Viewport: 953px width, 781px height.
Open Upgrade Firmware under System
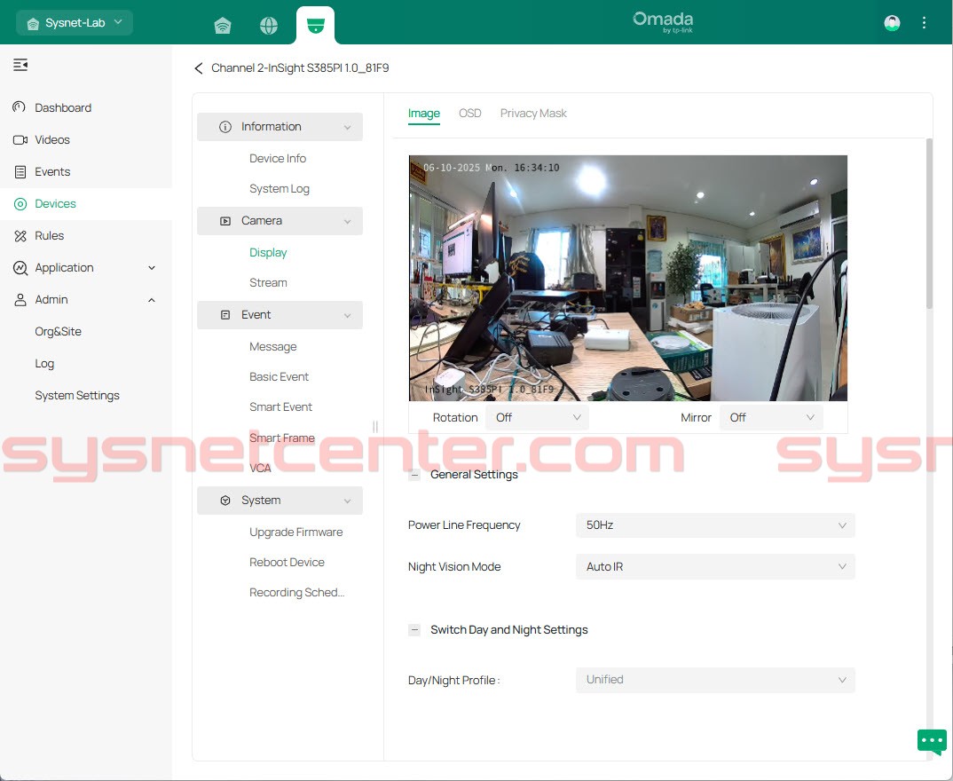coord(295,532)
